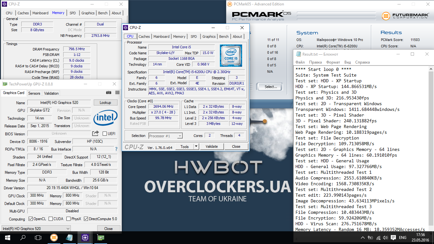Viewport: 434px width, 244px height.
Task: Switch to Notepad taskbar icon
Action: tap(70, 237)
